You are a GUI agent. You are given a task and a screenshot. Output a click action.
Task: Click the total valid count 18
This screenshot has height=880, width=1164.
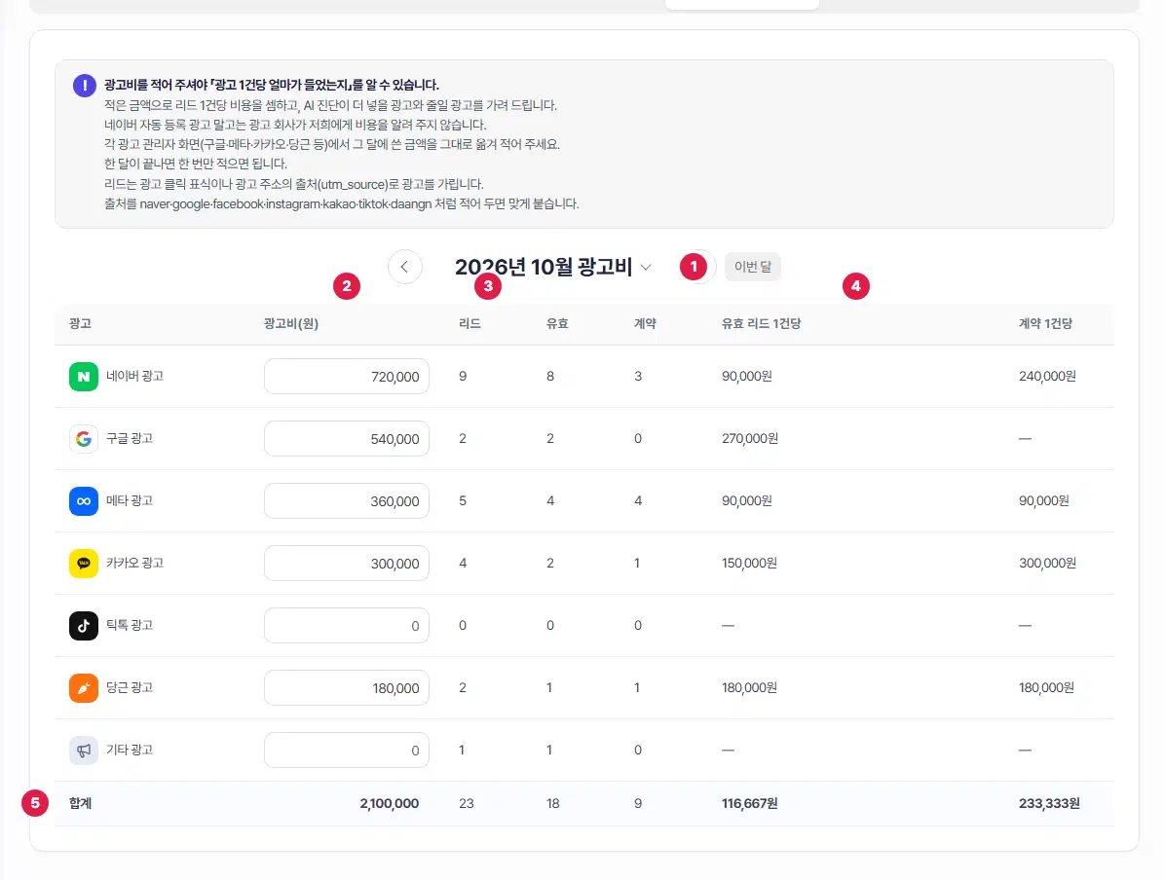[x=553, y=803]
